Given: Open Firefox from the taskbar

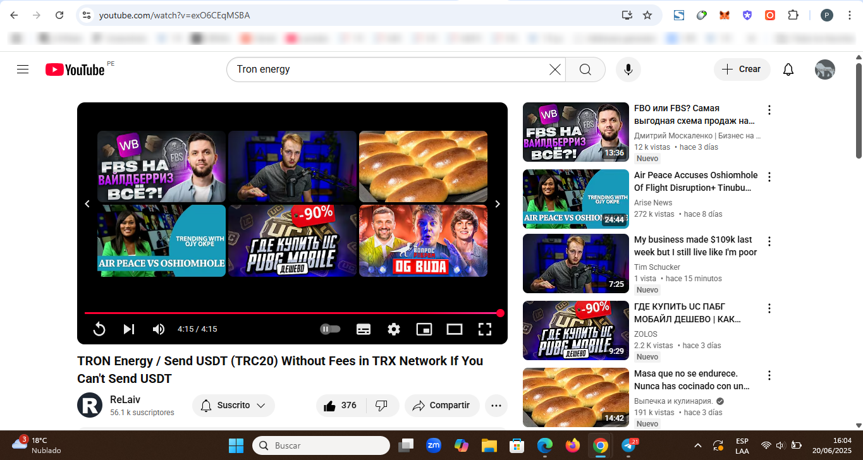Looking at the screenshot, I should click(573, 445).
